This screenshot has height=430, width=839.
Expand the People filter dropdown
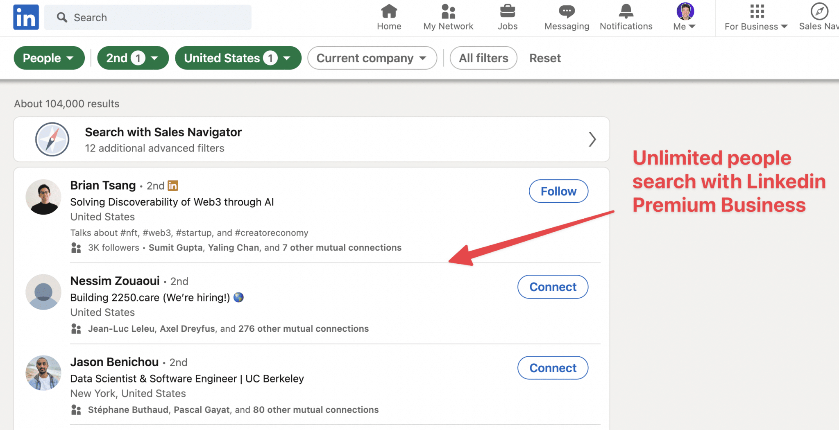coord(49,58)
